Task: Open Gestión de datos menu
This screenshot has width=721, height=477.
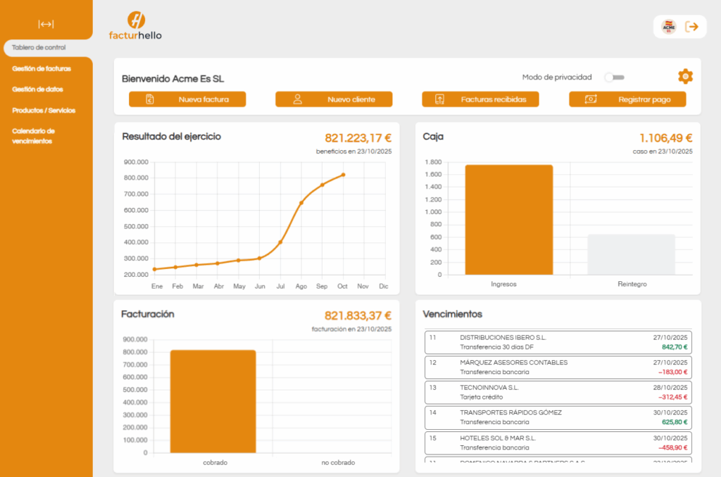Action: (x=37, y=89)
